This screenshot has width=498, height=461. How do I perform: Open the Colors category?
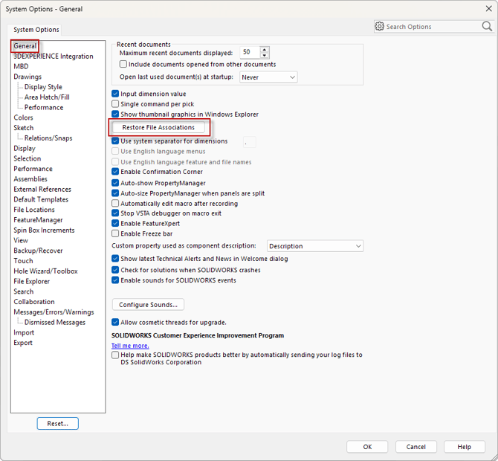24,117
